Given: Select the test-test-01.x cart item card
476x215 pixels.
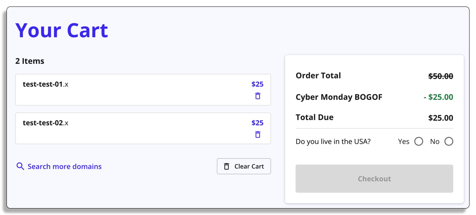Looking at the screenshot, I should point(143,90).
